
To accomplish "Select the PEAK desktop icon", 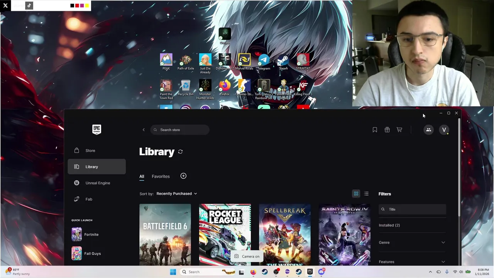I will pyautogui.click(x=166, y=62).
